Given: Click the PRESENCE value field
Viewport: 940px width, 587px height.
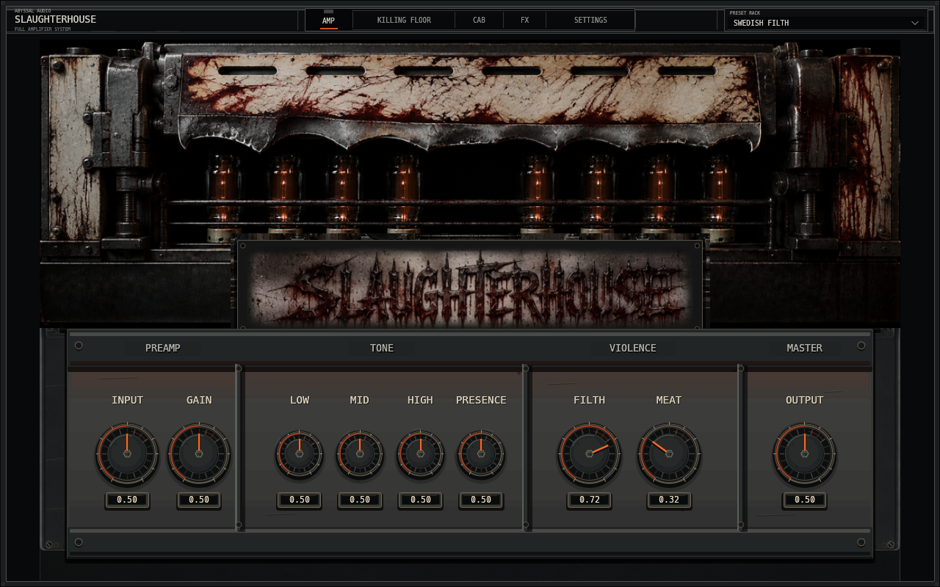Looking at the screenshot, I should (x=481, y=500).
